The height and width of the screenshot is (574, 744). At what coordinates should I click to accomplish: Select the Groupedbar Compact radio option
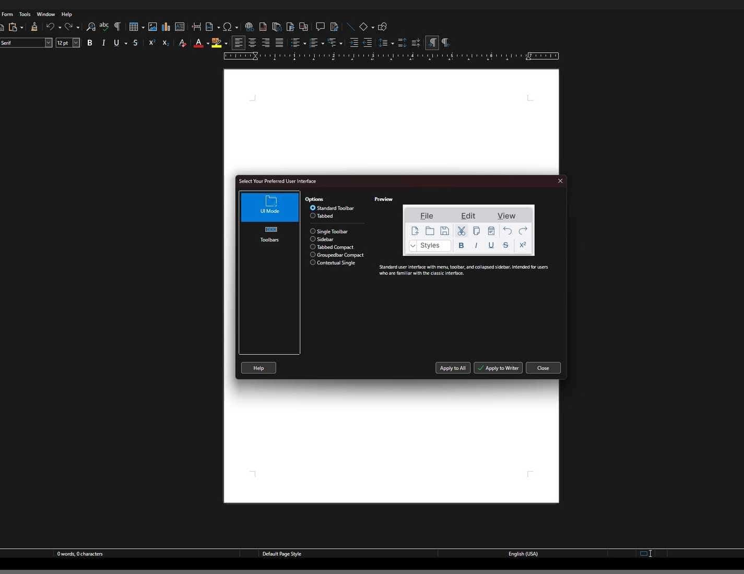click(x=337, y=255)
